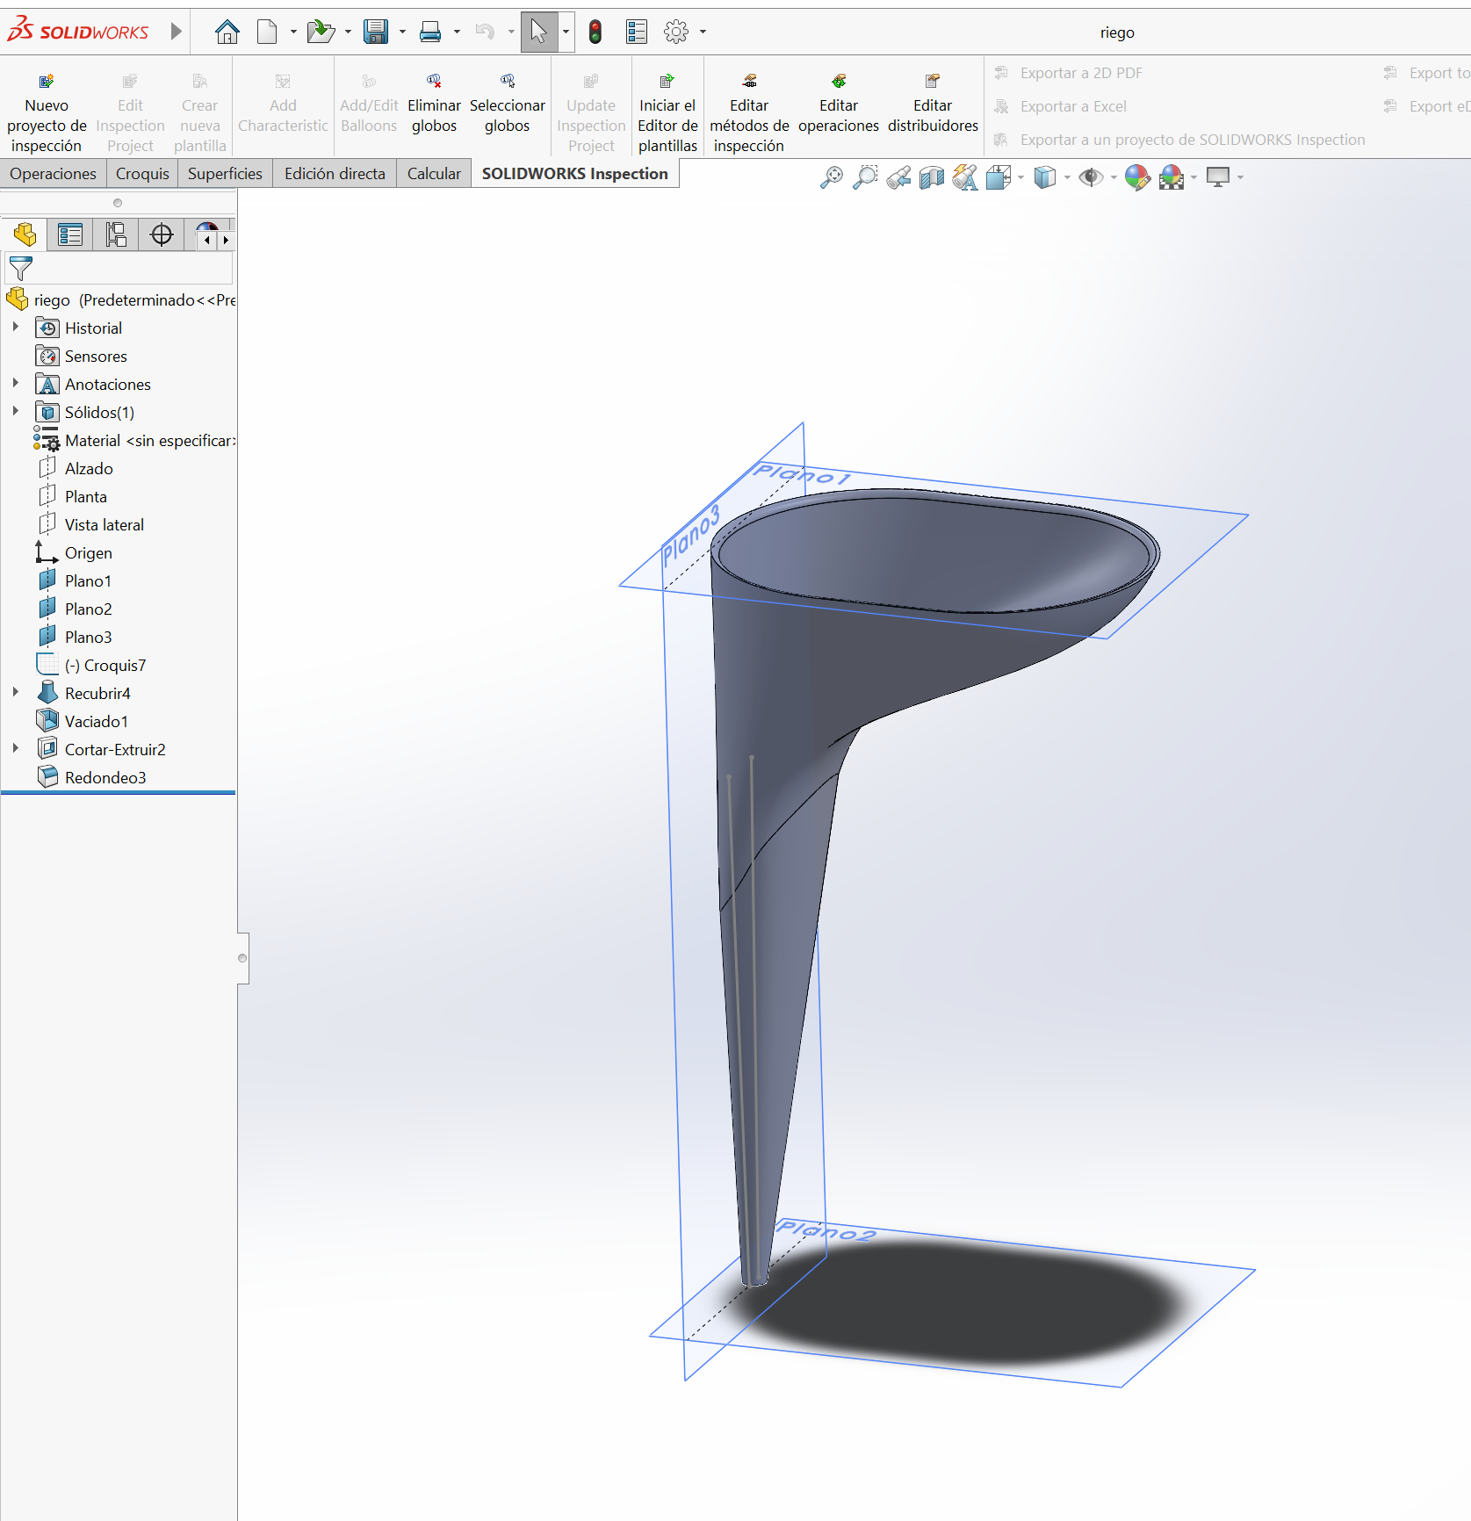Select Redondeo3 fillet feature in tree
Screen dimensions: 1471x1521
pyautogui.click(x=105, y=778)
